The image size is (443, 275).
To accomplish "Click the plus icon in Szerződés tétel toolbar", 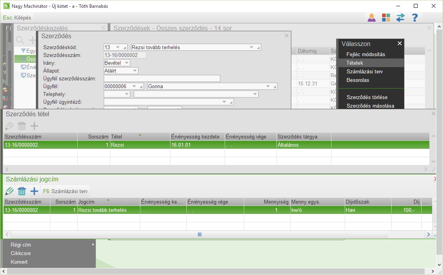I will (34, 126).
